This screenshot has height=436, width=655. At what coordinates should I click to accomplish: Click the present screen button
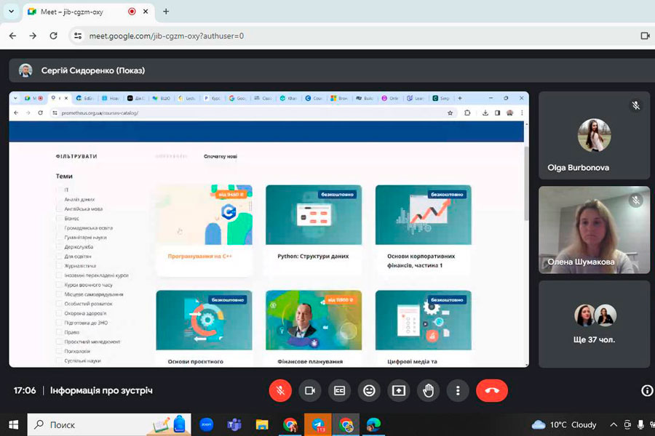click(x=399, y=390)
